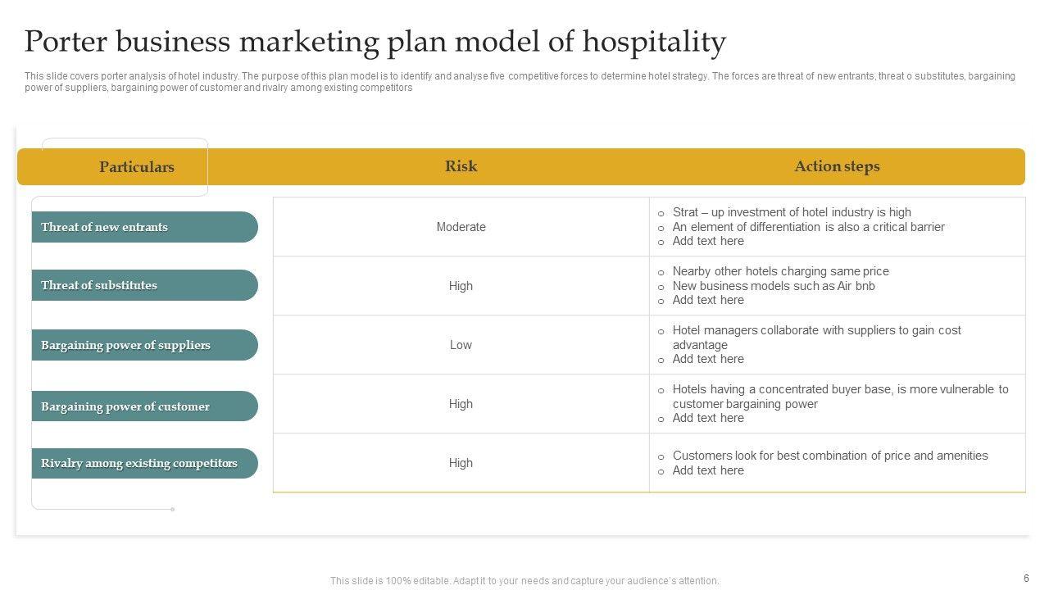Image resolution: width=1049 pixels, height=590 pixels.
Task: Select the Action steps column header
Action: pyautogui.click(x=837, y=166)
